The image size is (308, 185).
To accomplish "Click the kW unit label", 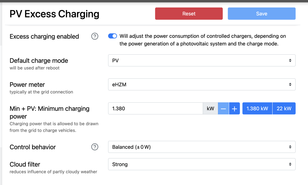I will (210, 108).
